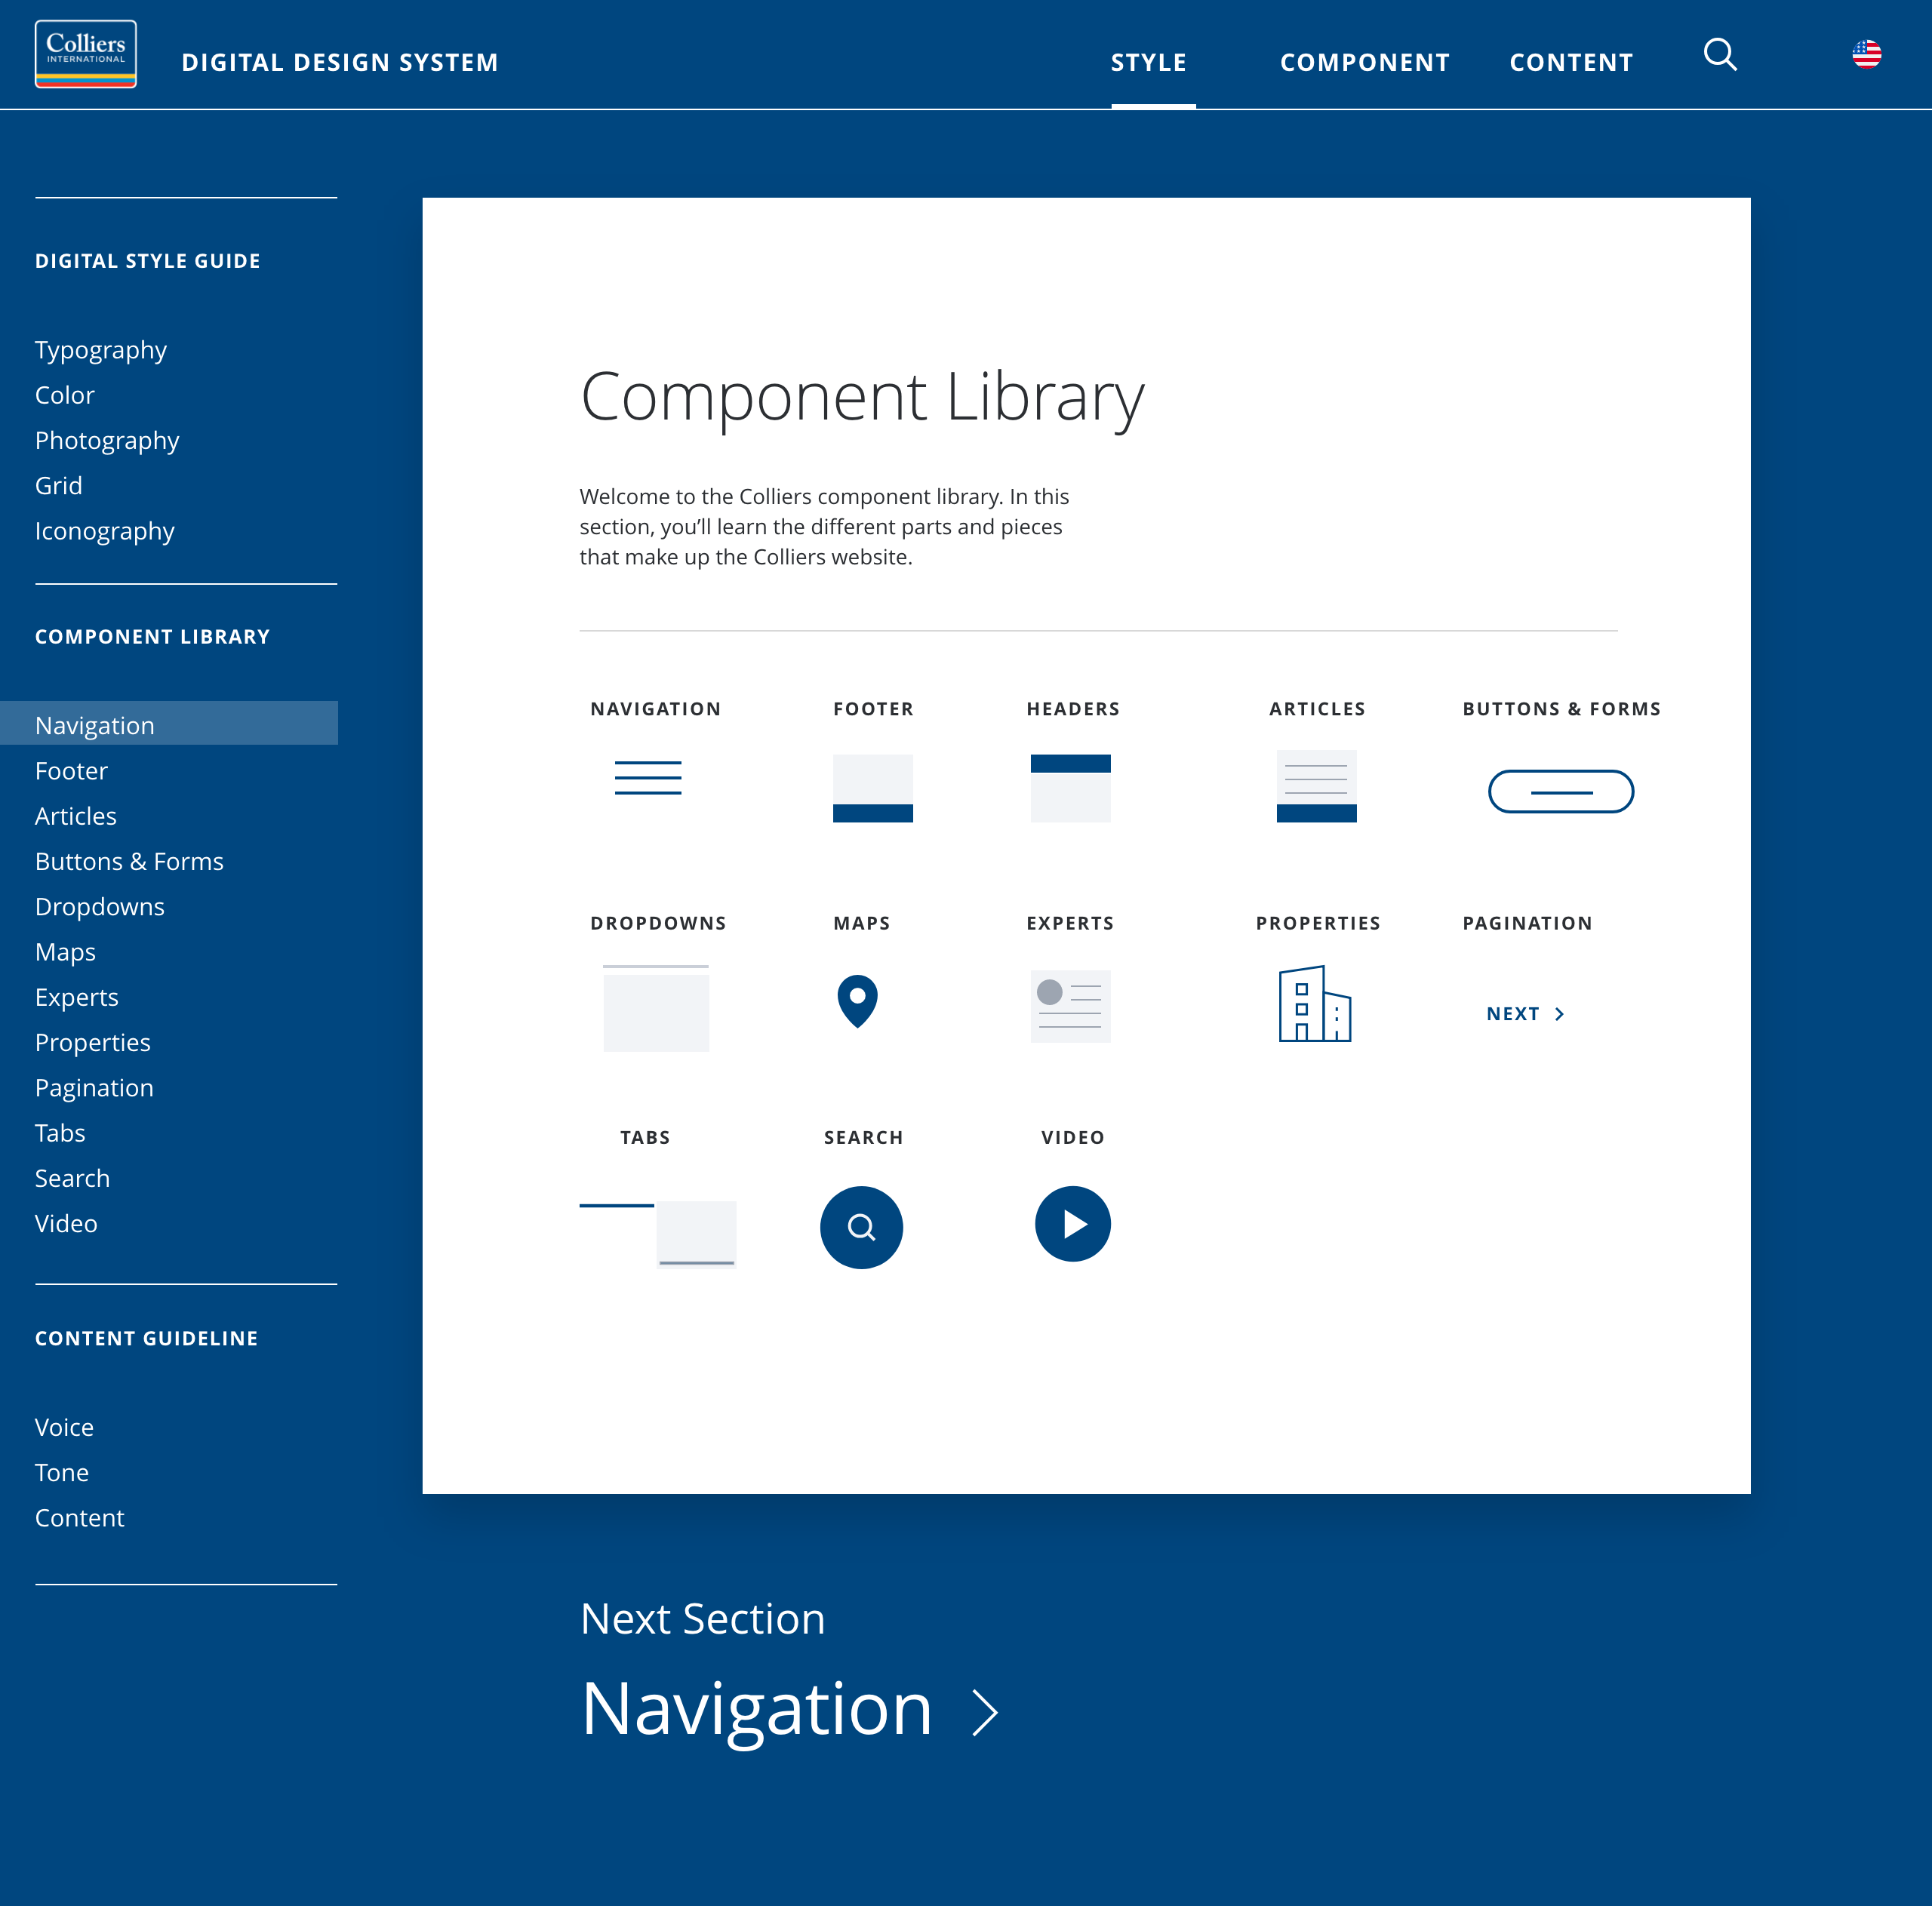The height and width of the screenshot is (1906, 1932).
Task: Click the Footer component icon
Action: [x=873, y=788]
